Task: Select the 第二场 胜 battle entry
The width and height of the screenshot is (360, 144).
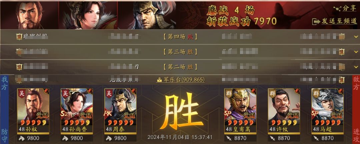Action: coord(180,67)
